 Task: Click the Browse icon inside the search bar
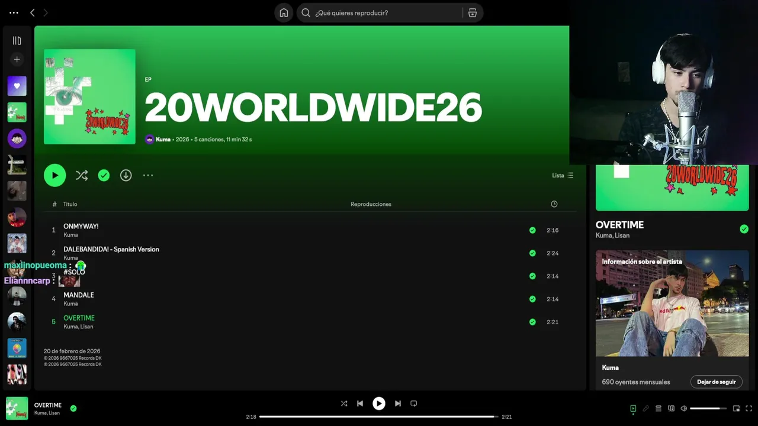point(472,12)
